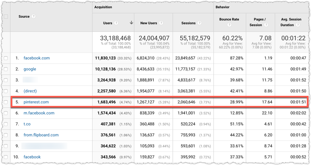Select m.facebook.com duration 00:02:02
Viewport: 311px width, 165px height.
point(298,113)
